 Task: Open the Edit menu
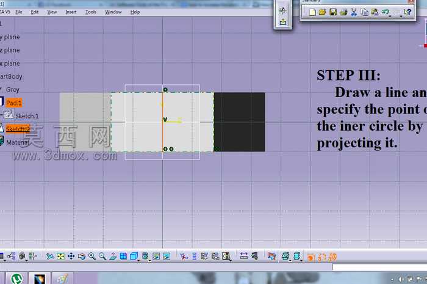tap(35, 12)
